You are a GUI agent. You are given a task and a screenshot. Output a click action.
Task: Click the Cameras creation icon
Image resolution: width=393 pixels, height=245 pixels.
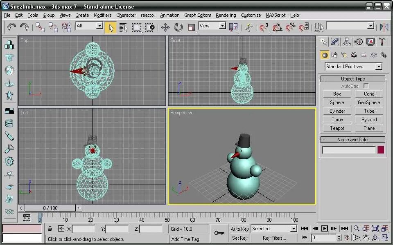pyautogui.click(x=354, y=55)
